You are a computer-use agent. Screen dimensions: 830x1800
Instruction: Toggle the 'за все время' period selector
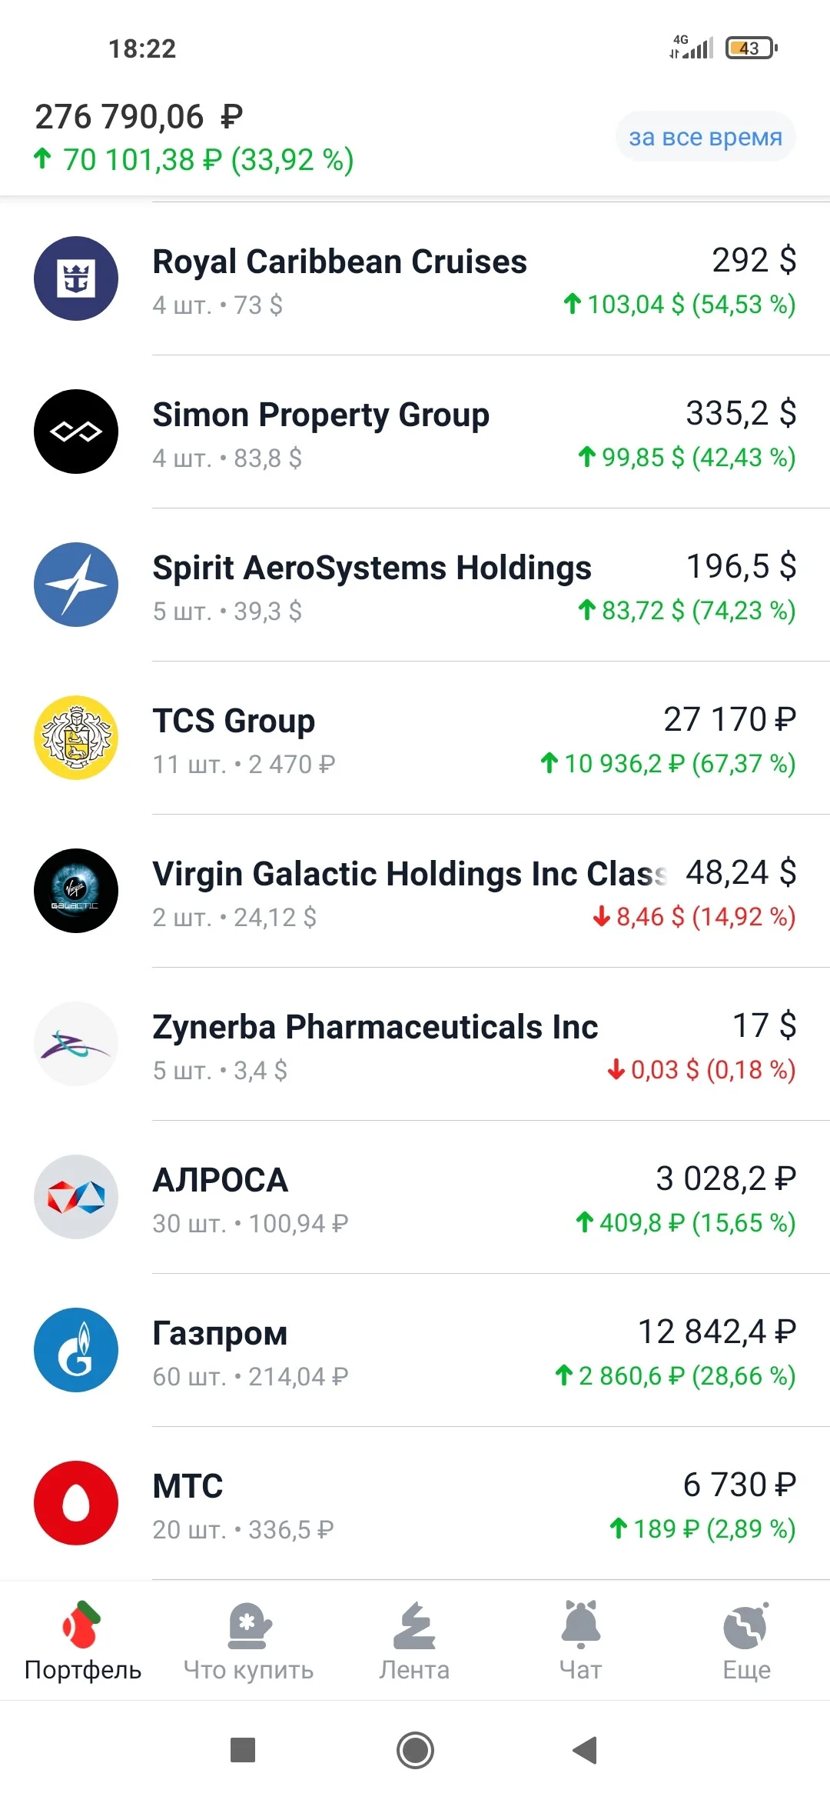pos(705,137)
